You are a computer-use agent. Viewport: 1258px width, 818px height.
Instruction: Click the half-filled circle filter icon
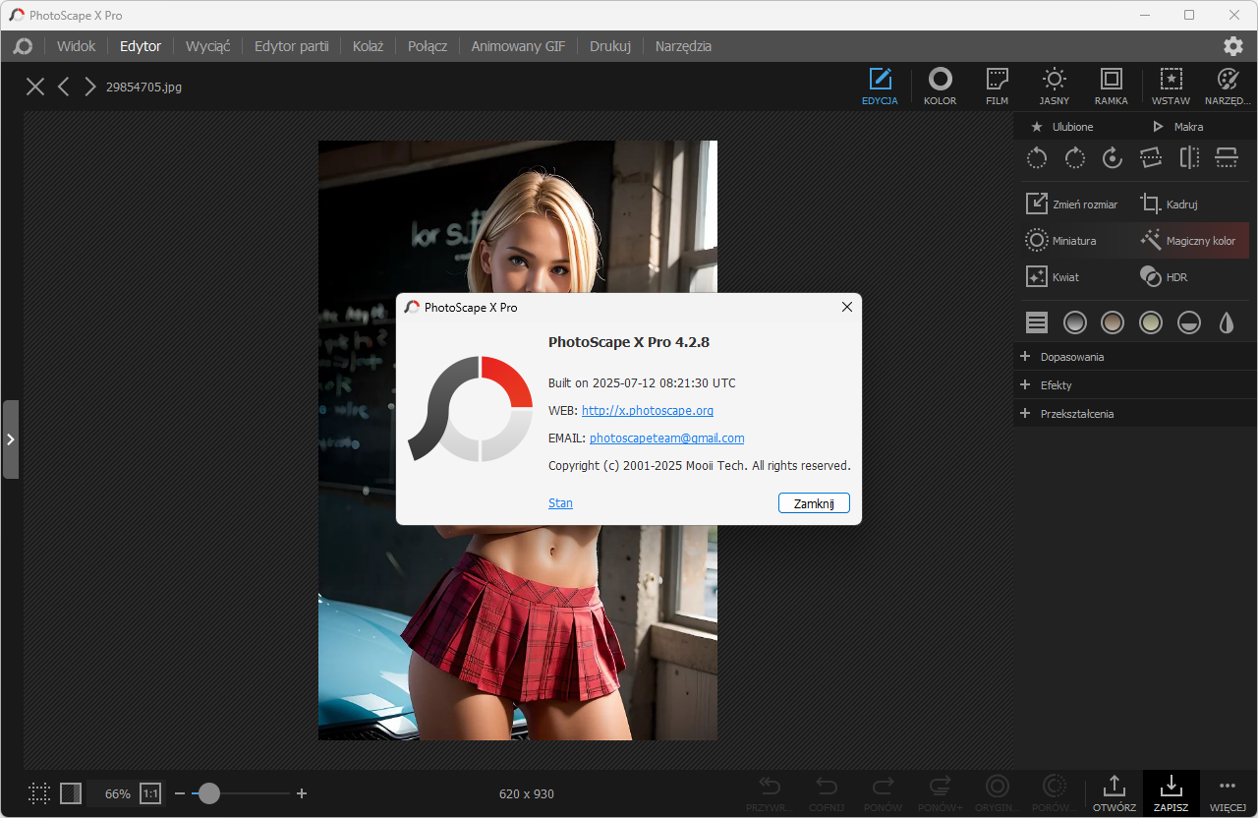(1189, 322)
